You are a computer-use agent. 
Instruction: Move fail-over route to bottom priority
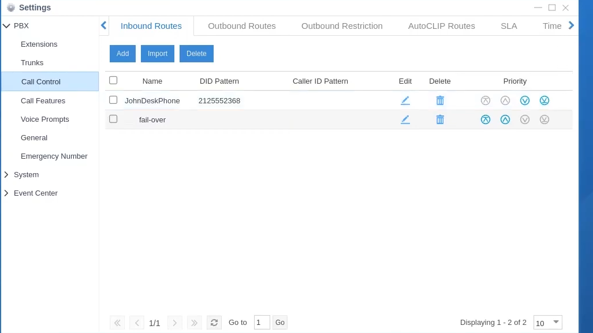tap(544, 119)
